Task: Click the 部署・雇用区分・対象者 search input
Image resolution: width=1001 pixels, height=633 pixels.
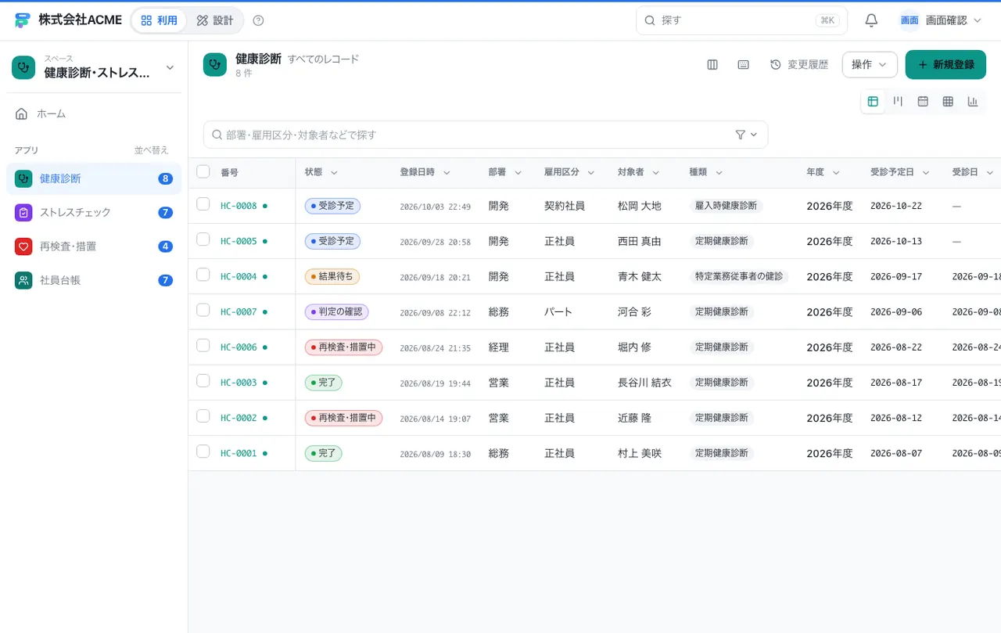Action: [486, 135]
